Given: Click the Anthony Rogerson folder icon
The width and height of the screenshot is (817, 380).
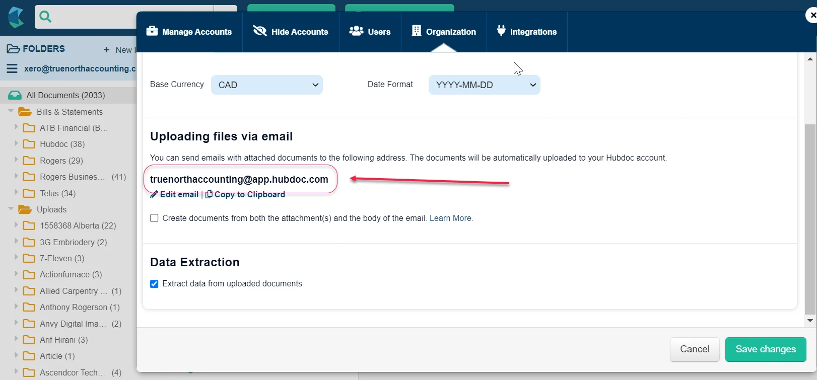Looking at the screenshot, I should click(x=29, y=307).
